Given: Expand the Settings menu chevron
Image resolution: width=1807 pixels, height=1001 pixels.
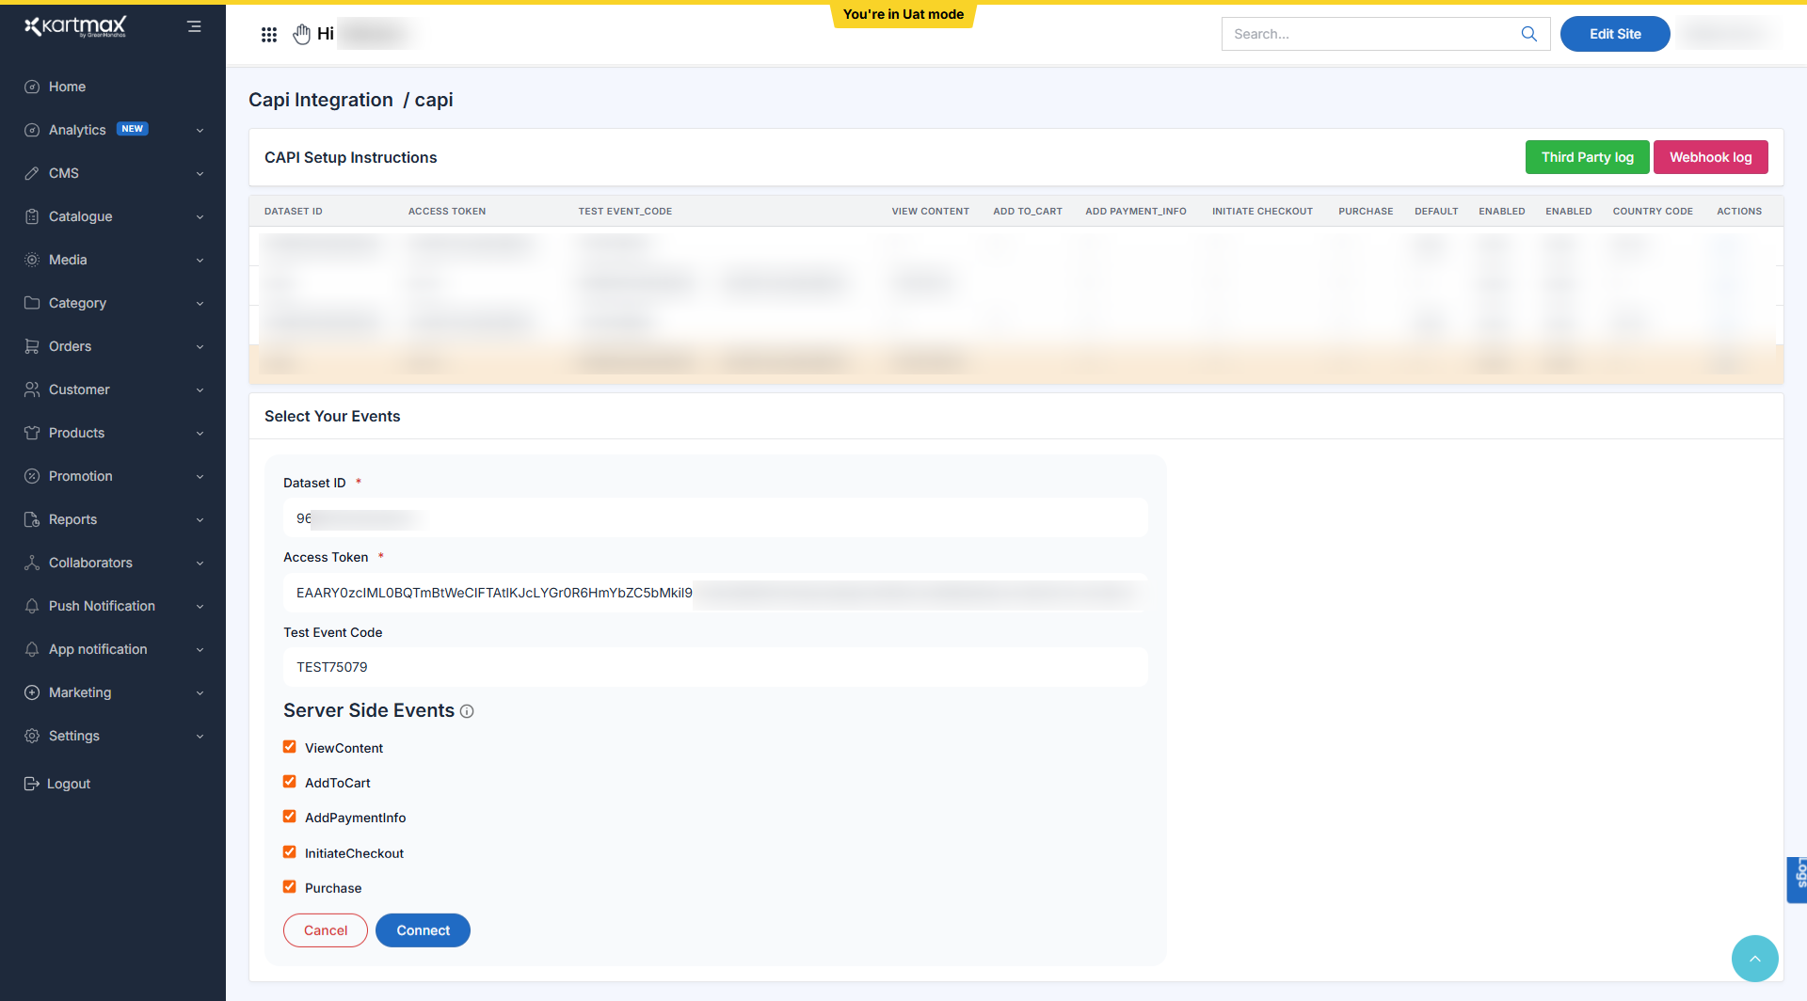Looking at the screenshot, I should 200,737.
